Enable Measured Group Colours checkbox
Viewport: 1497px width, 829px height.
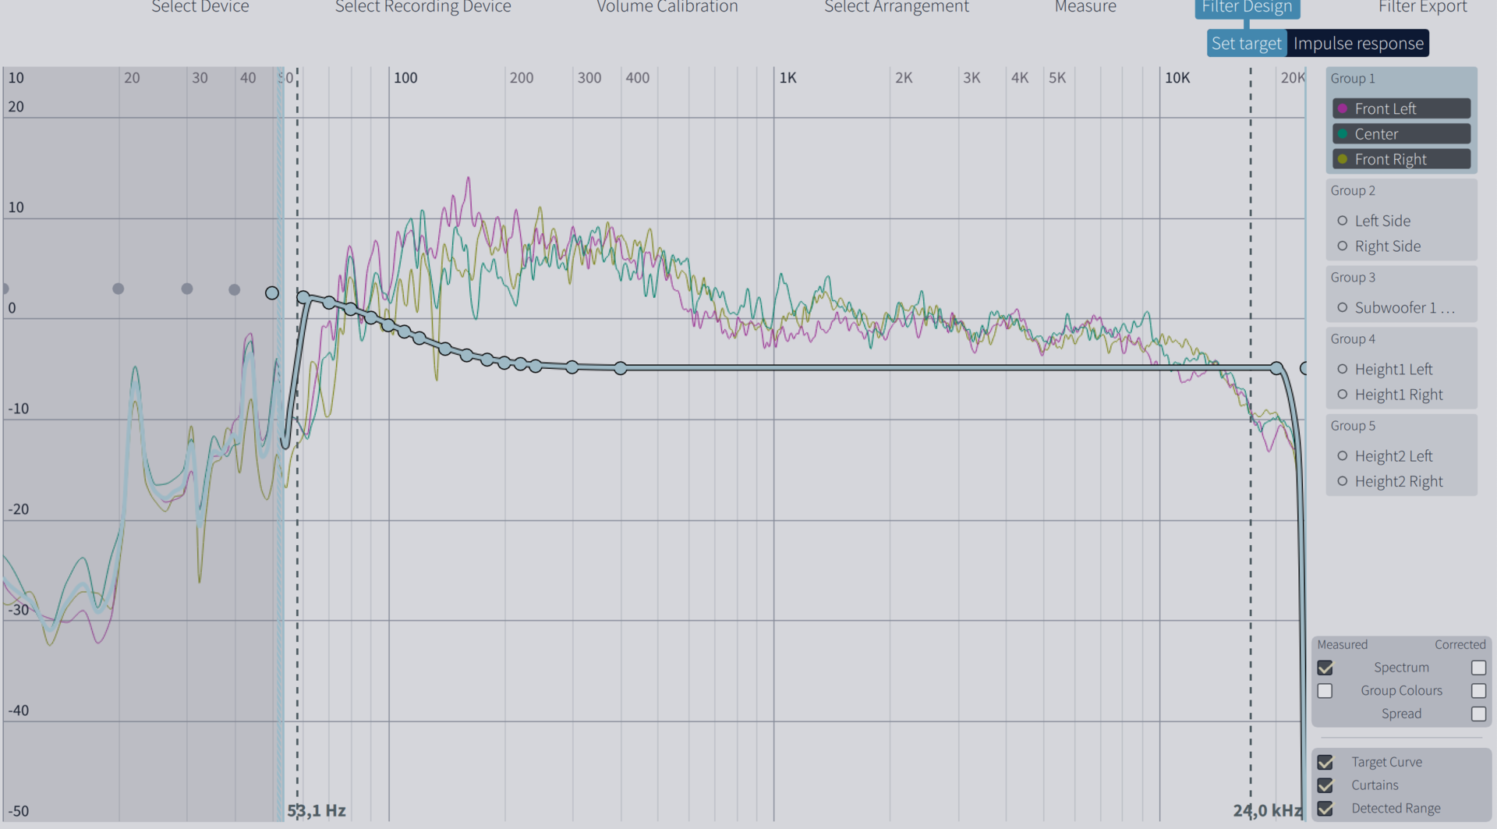(x=1325, y=691)
